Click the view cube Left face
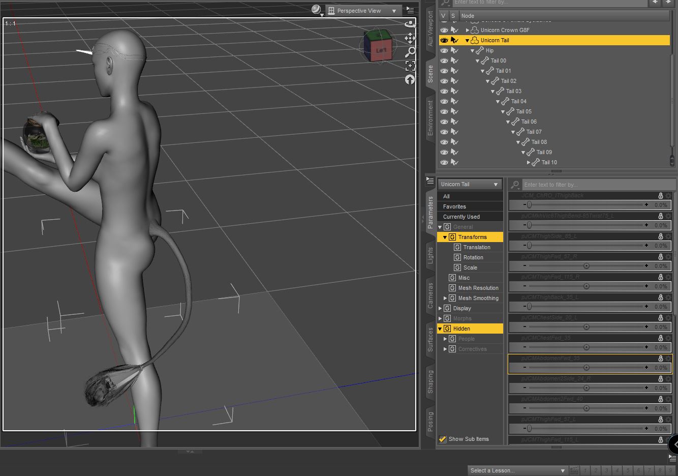The image size is (678, 476). (x=381, y=50)
